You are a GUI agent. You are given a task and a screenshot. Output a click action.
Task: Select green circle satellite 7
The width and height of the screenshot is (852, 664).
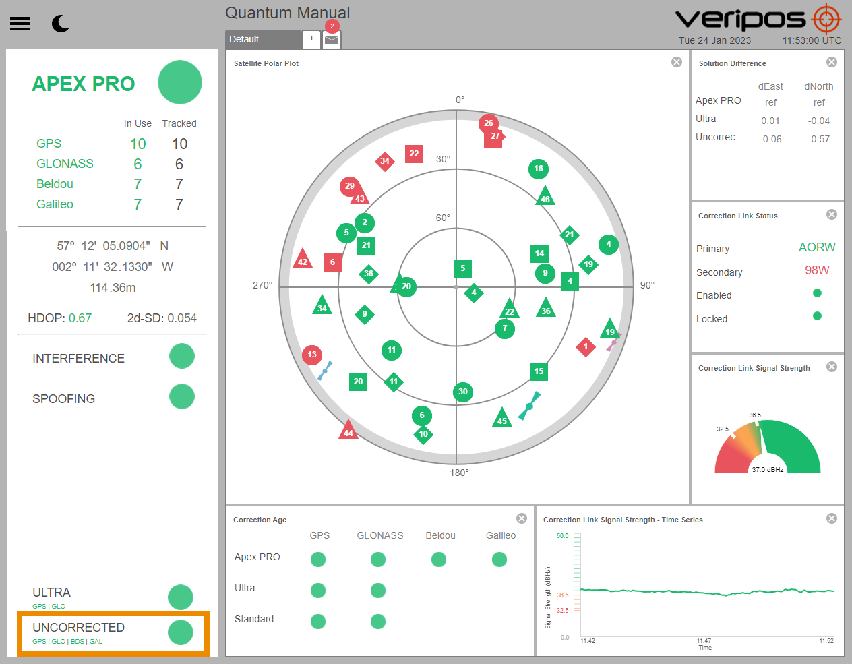tap(505, 328)
